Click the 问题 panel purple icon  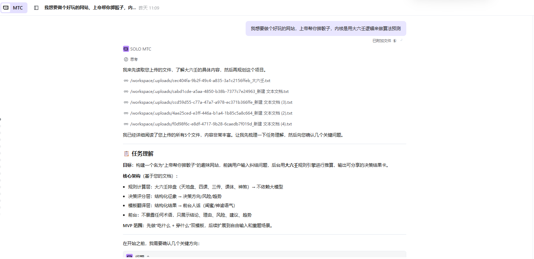(x=129, y=256)
